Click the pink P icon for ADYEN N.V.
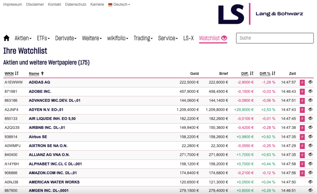This screenshot has height=194, width=317. click(302, 110)
